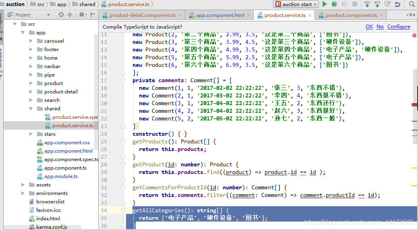Expand the assets folder
The width and height of the screenshot is (418, 230).
[x=23, y=185]
